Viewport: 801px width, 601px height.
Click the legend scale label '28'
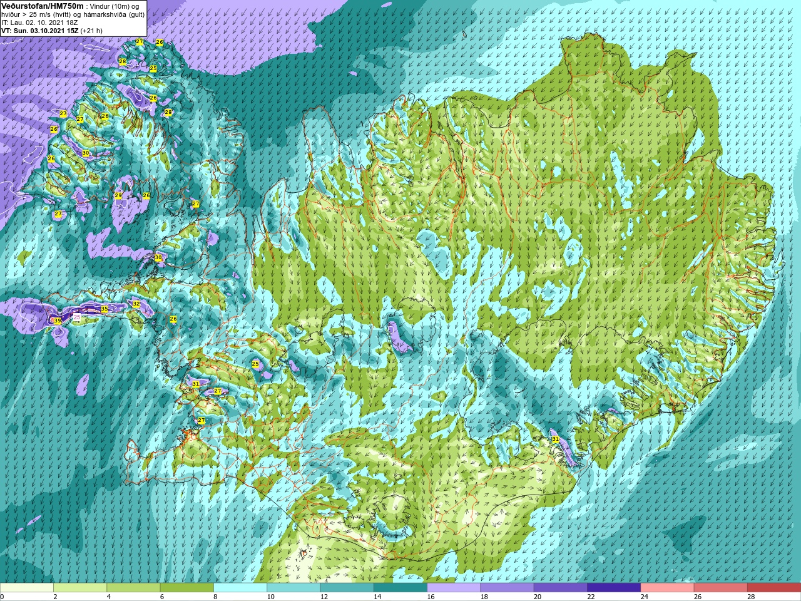coord(751,597)
